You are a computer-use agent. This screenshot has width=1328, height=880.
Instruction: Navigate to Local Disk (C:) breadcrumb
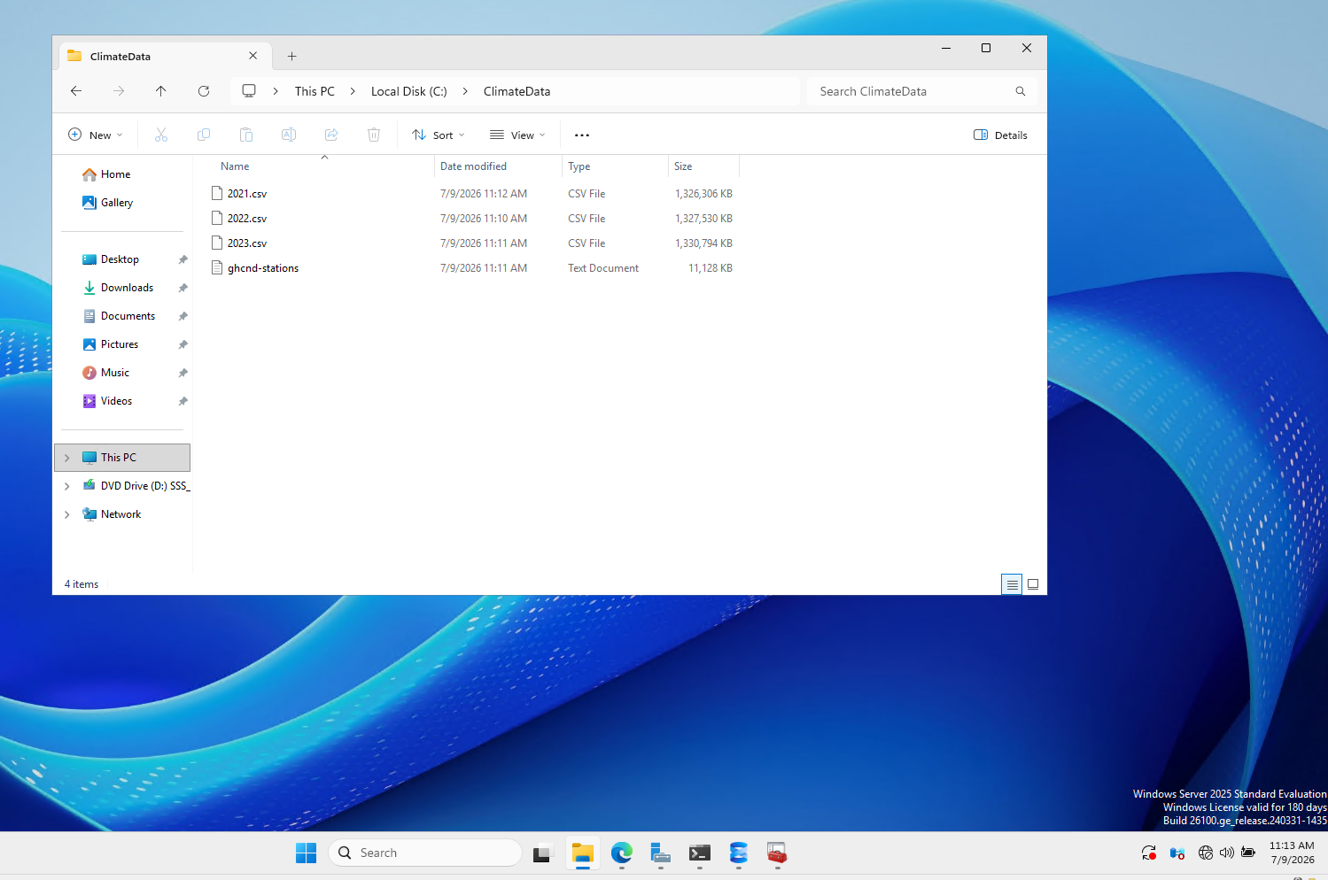(x=408, y=91)
